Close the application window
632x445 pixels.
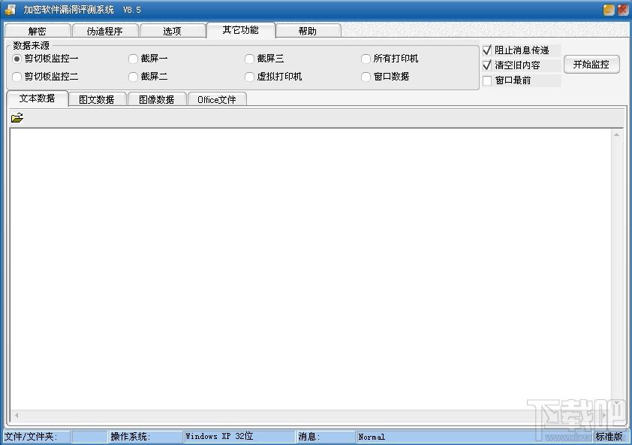[622, 10]
